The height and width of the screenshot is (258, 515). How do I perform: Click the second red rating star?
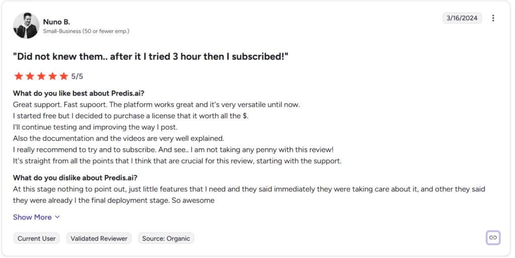30,76
